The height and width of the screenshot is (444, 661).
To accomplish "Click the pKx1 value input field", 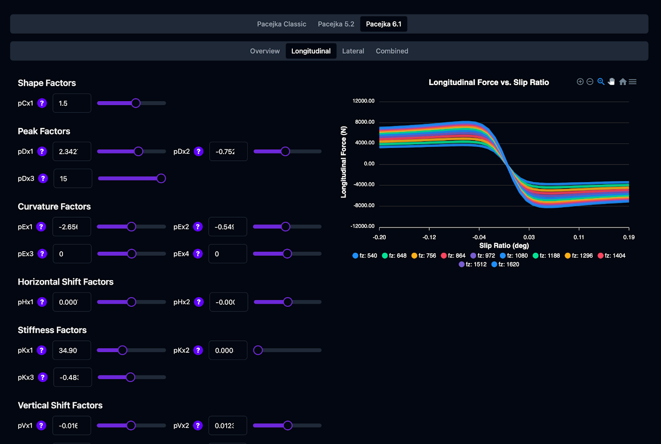I will 72,351.
